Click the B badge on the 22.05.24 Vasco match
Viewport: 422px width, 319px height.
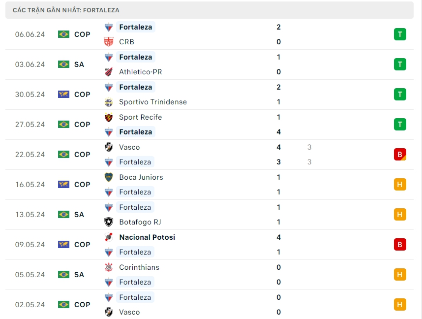[x=400, y=155]
